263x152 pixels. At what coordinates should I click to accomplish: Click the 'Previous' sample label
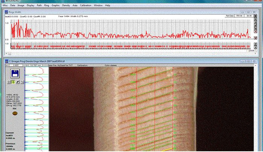[x=10, y=144]
